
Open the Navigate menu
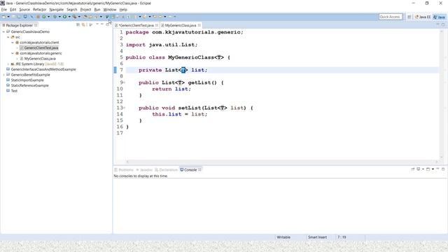pyautogui.click(x=56, y=9)
